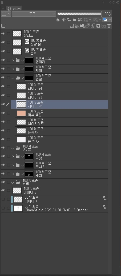Delete layer with trash icon
Screen dimensions: 121x276
click(x=109, y=26)
